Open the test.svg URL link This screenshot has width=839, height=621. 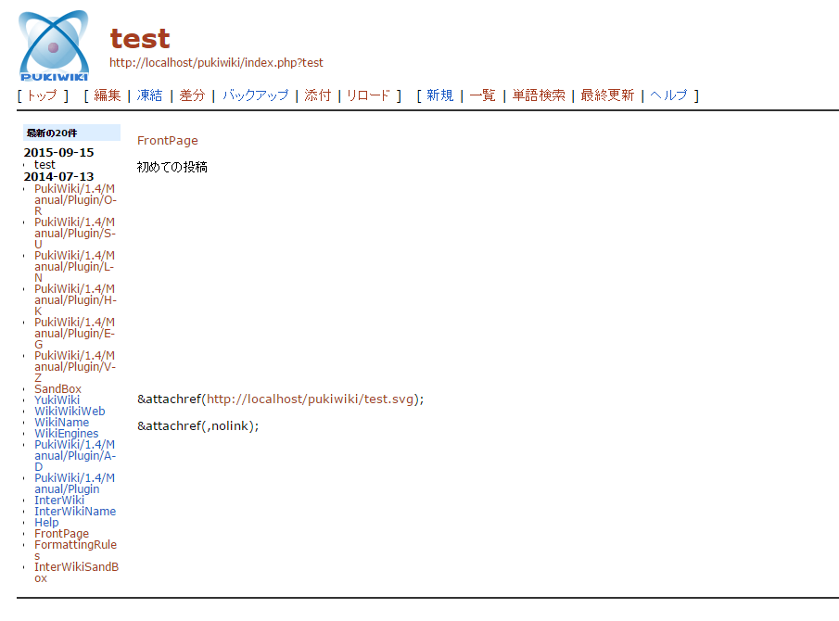310,399
